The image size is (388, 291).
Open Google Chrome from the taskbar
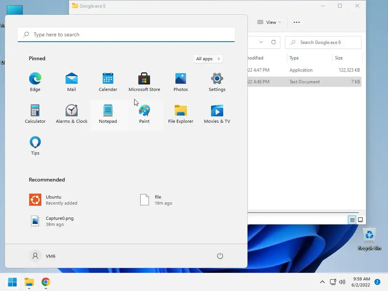click(46, 282)
